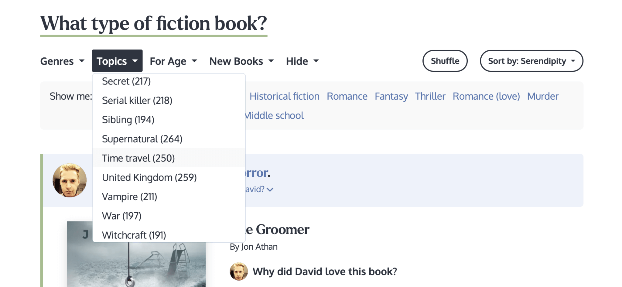Choose "Supernatural (264)" topic

[x=142, y=139]
